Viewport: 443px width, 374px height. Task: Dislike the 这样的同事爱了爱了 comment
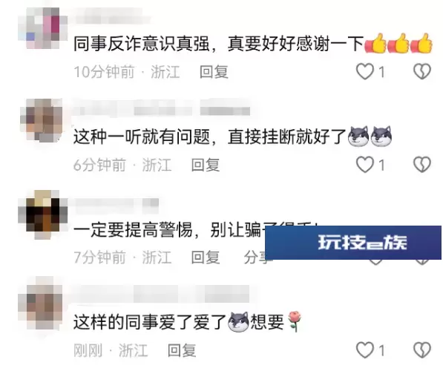(422, 350)
